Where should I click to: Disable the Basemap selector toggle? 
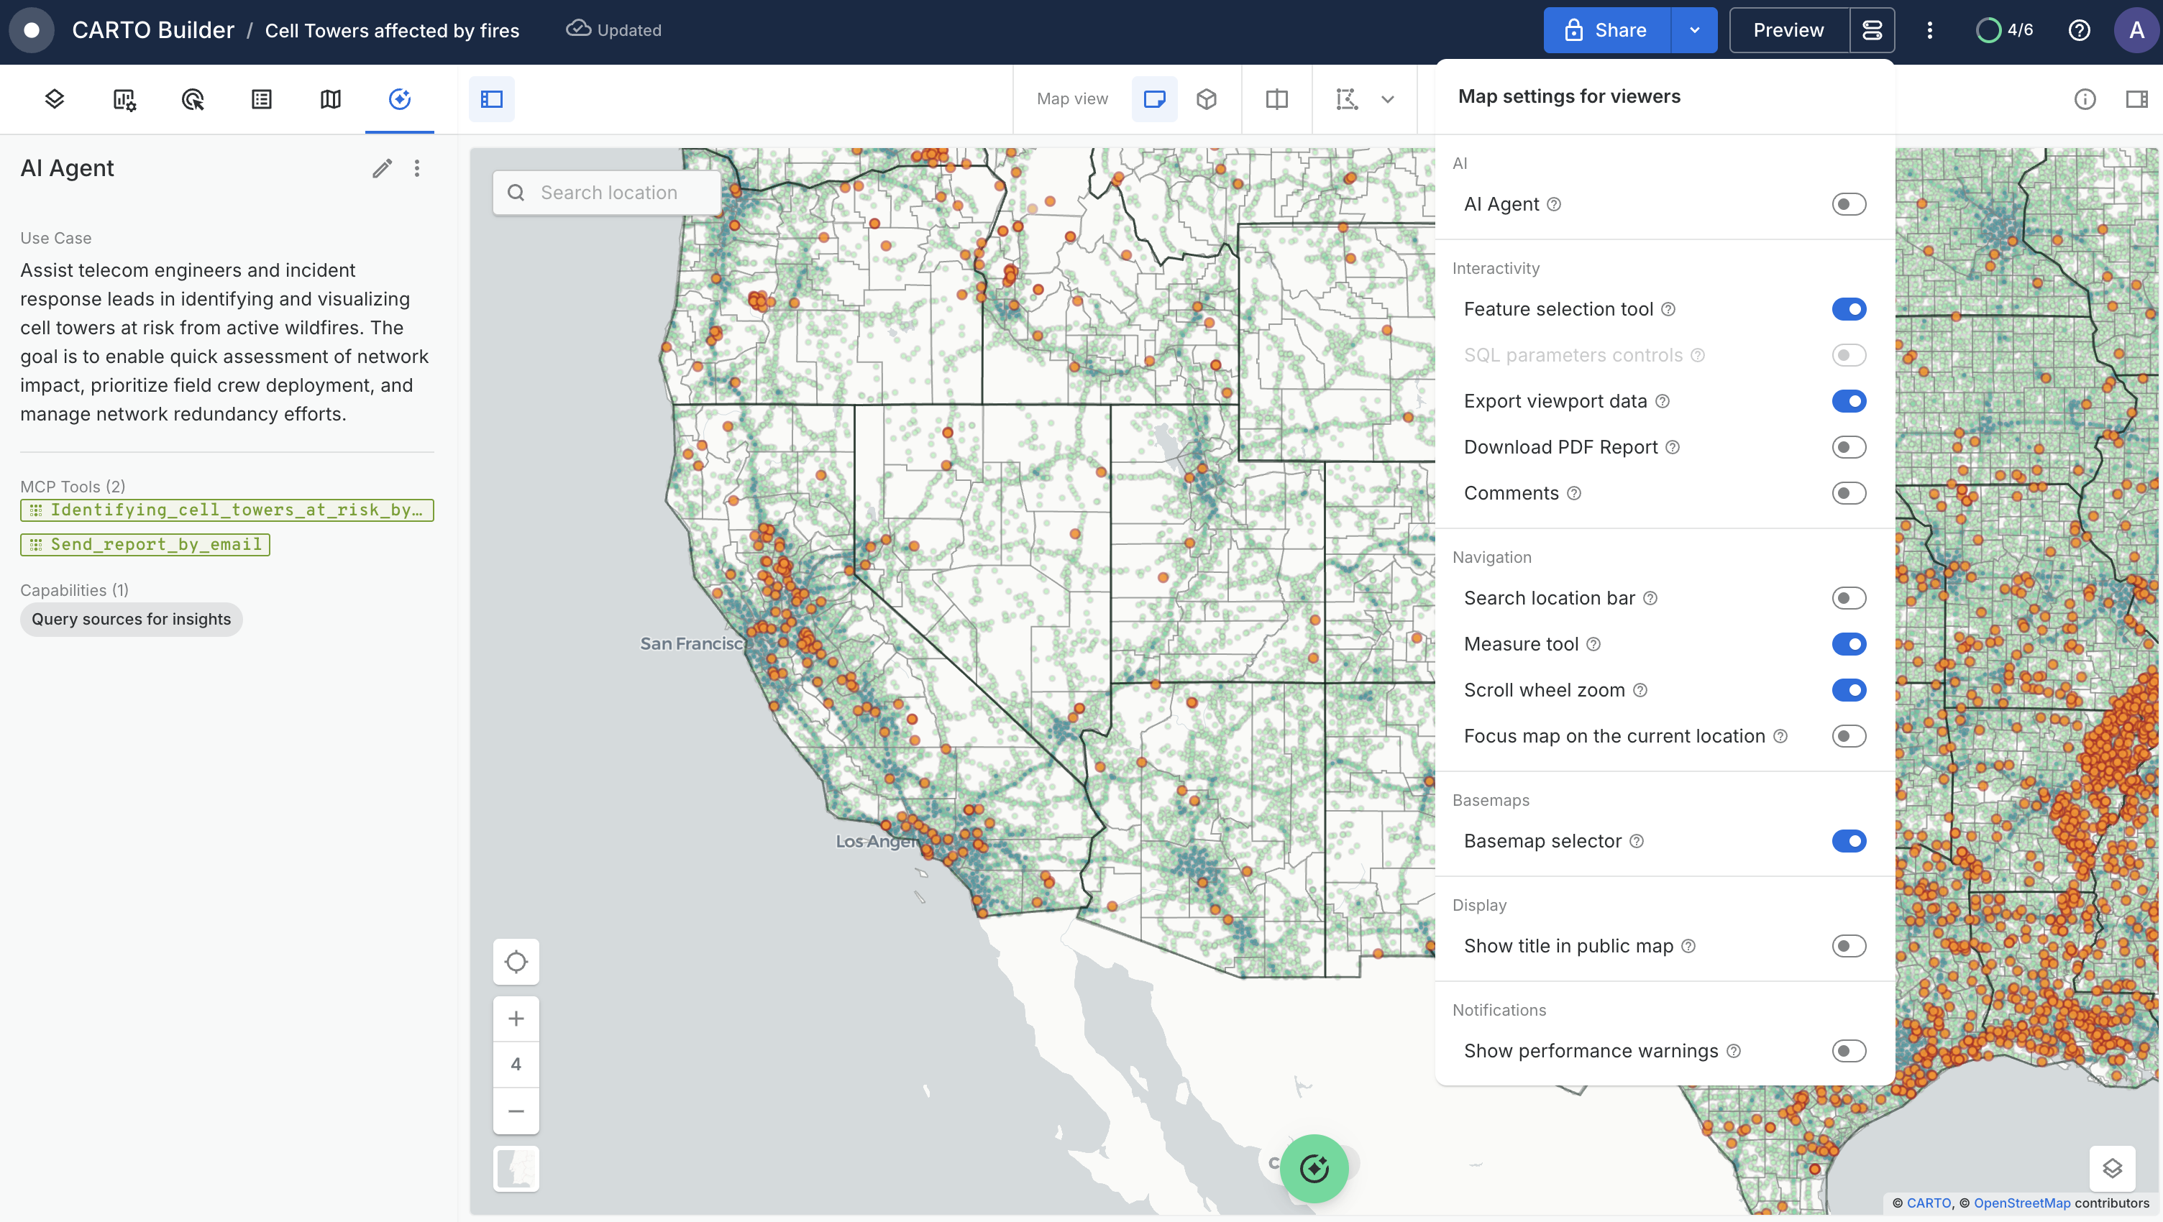(x=1848, y=841)
